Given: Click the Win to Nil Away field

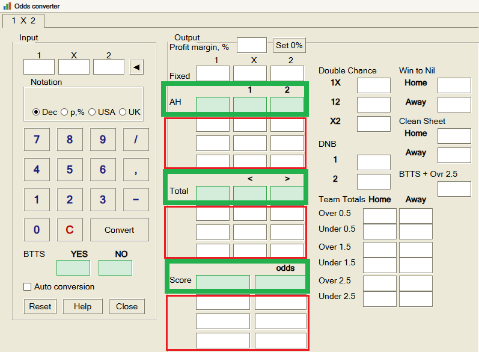Looking at the screenshot, I should 454,105.
